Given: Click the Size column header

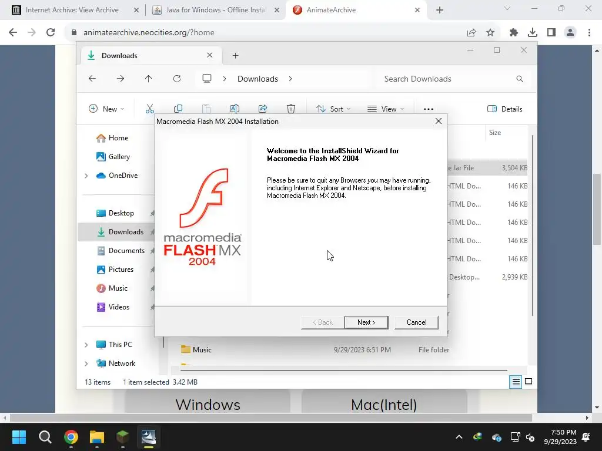Looking at the screenshot, I should [495, 133].
